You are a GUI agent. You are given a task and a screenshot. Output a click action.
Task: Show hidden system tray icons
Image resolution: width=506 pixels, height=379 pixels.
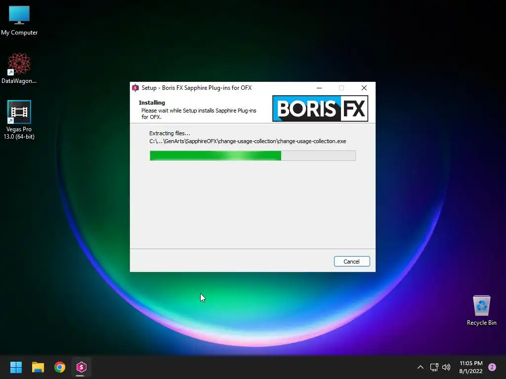click(420, 367)
